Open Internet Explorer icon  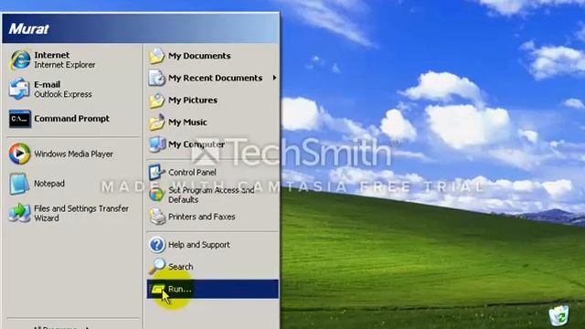(x=20, y=59)
